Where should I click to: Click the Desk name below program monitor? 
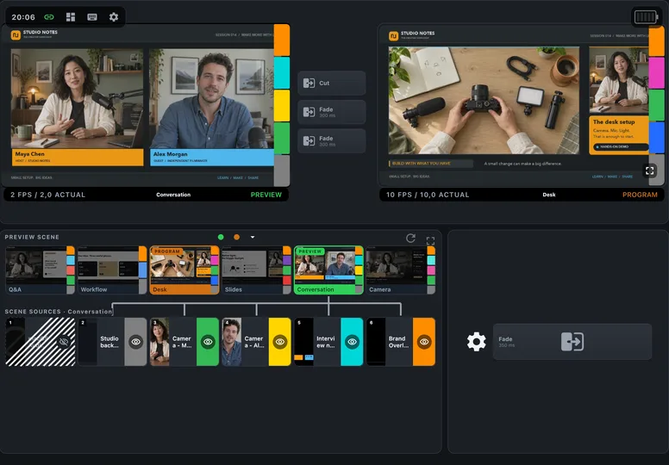click(548, 195)
